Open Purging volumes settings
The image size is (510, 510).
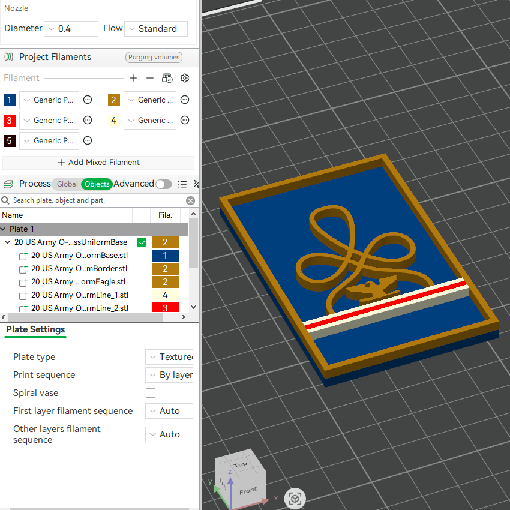coord(154,57)
